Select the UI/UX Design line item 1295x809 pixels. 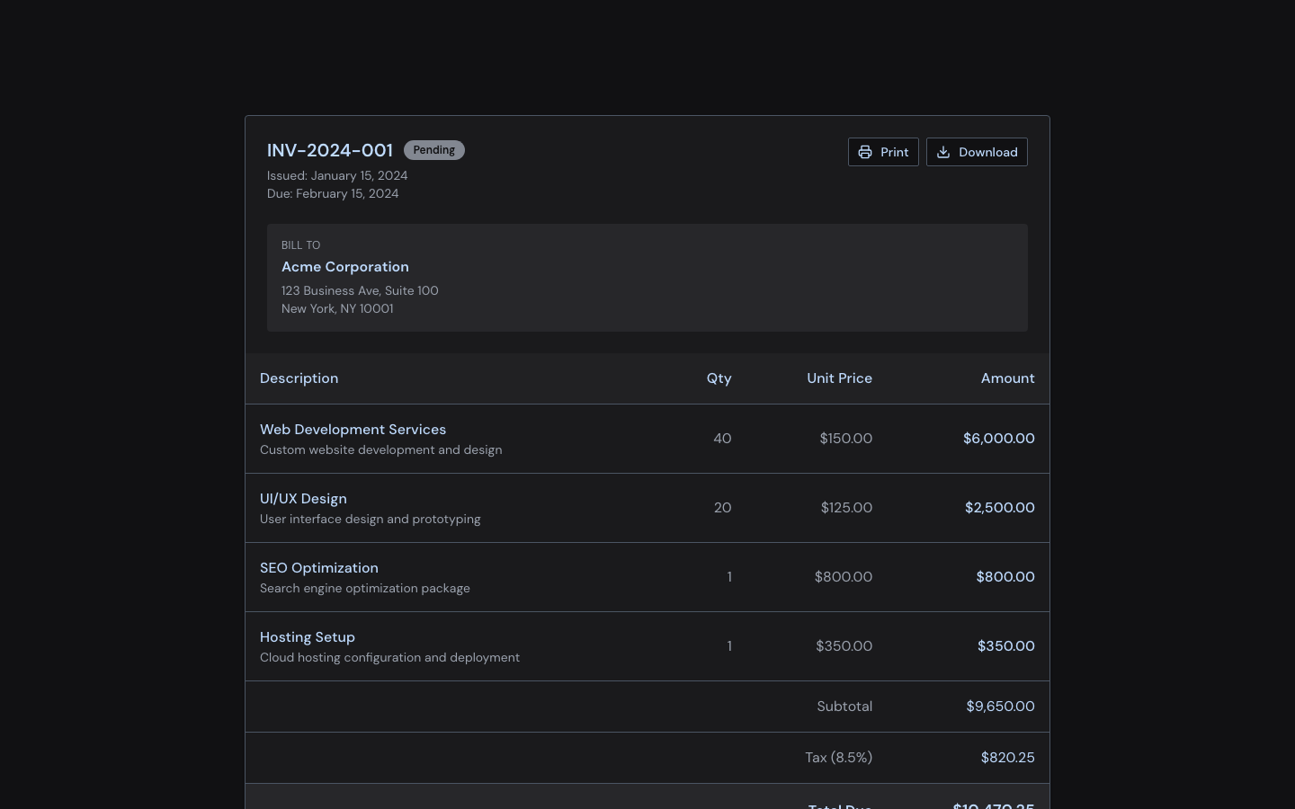(x=303, y=499)
